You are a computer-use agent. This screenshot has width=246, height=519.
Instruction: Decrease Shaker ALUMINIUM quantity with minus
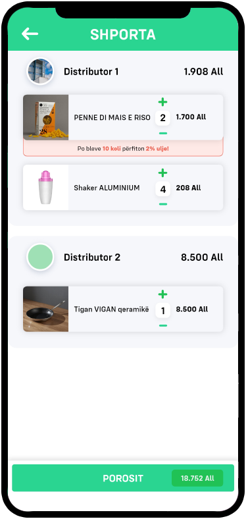(162, 204)
